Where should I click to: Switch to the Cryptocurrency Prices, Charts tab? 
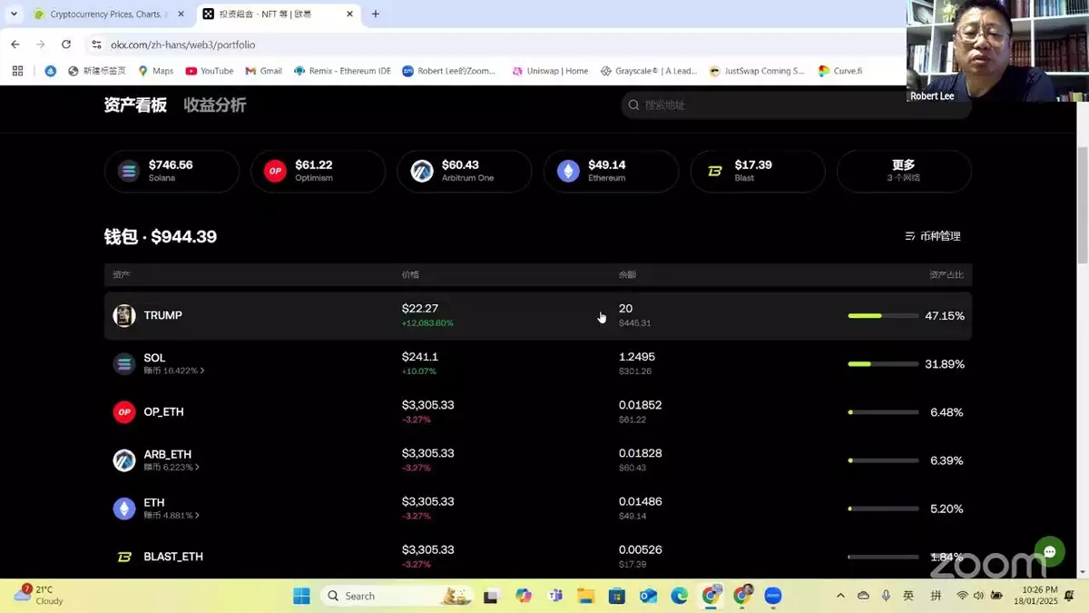(x=107, y=15)
